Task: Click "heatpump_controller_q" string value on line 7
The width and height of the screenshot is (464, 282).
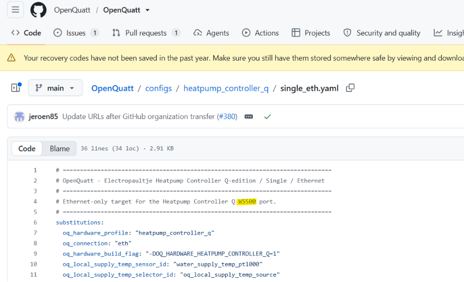Action: click(x=175, y=233)
